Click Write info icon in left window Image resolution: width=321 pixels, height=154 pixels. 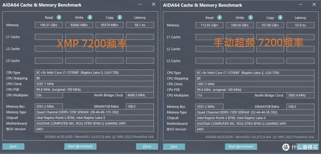pyautogui.click(x=90, y=18)
